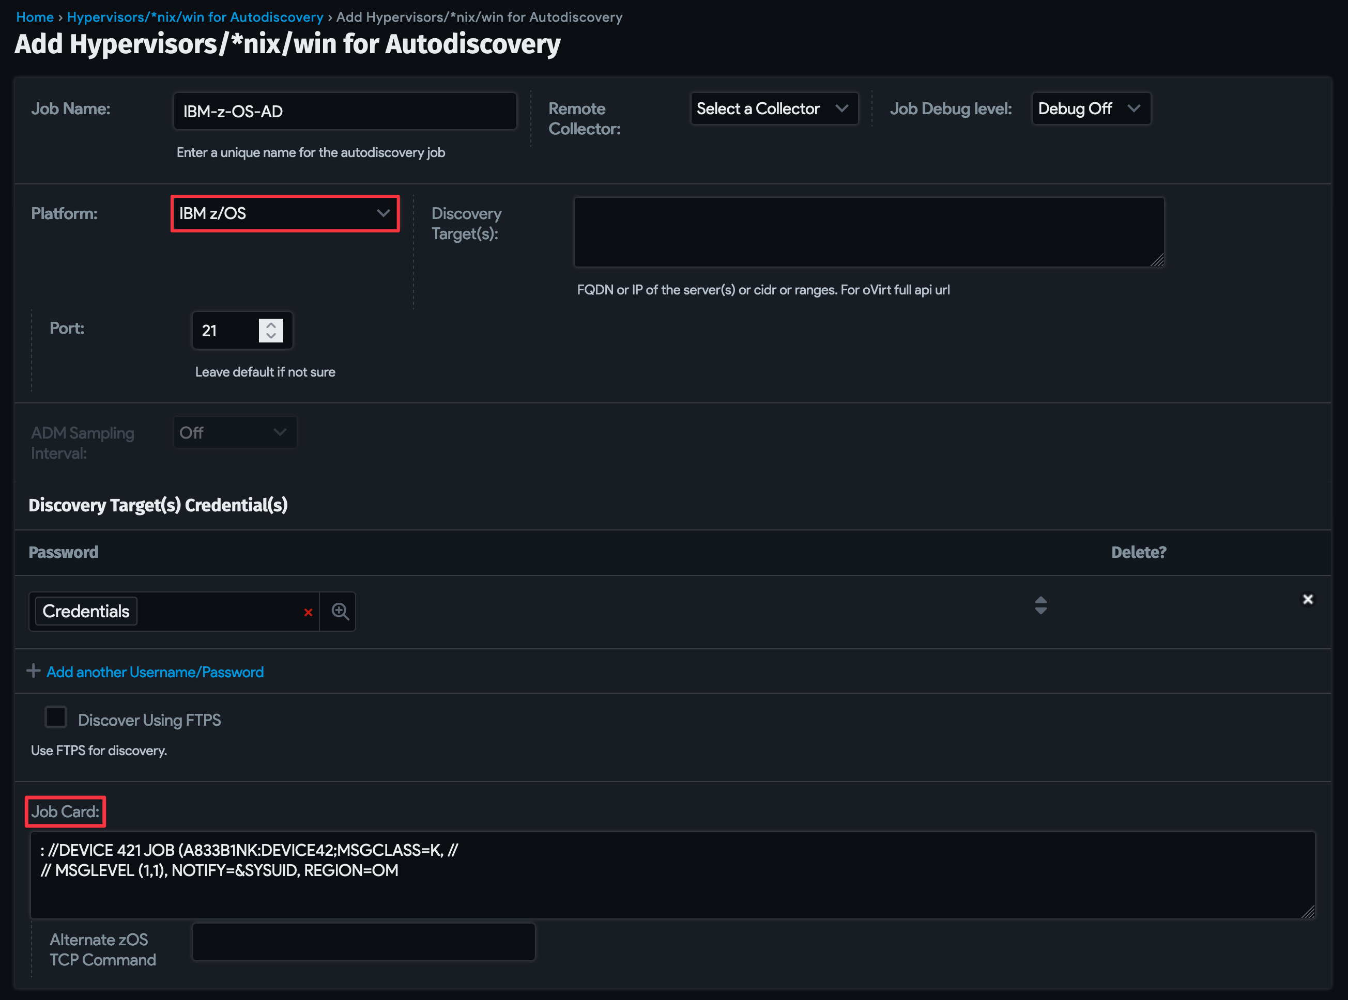The width and height of the screenshot is (1348, 1000).
Task: Click the magnifier lookup icon beside Credentials
Action: (x=340, y=612)
